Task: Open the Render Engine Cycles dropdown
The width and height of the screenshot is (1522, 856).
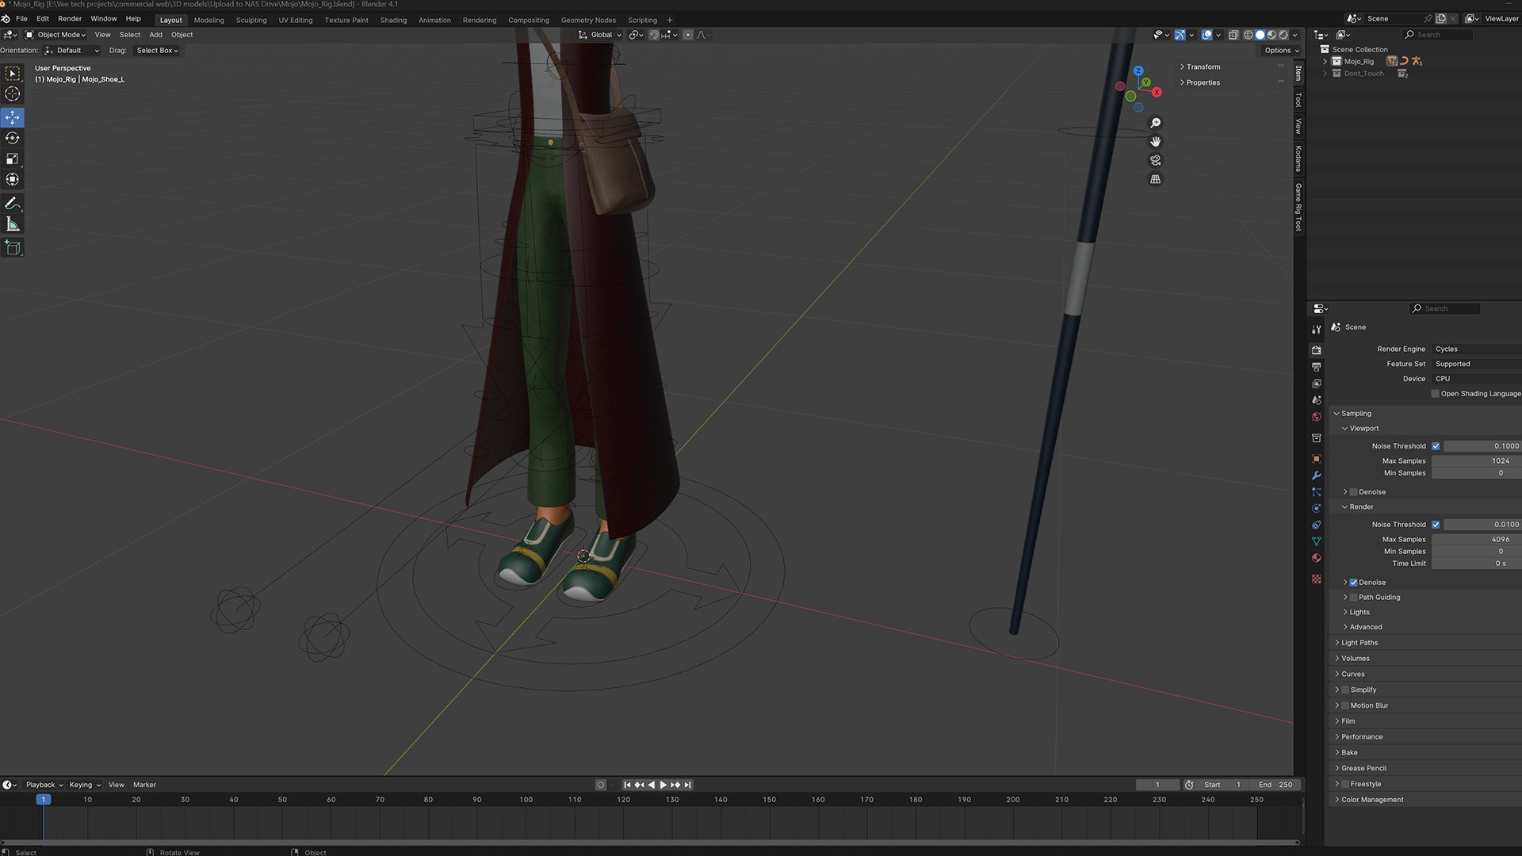Action: tap(1476, 349)
